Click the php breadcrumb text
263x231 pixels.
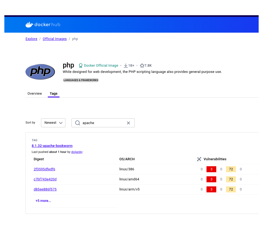[x=75, y=39]
